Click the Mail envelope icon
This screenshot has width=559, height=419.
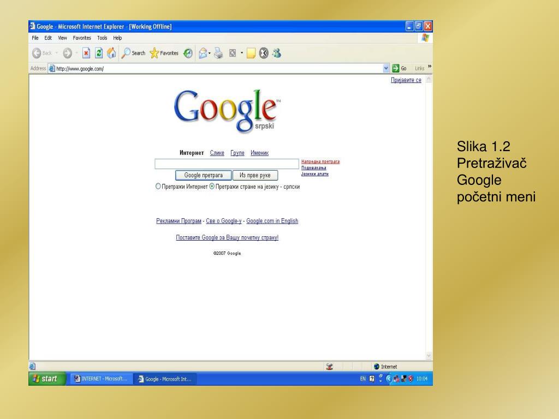(203, 53)
